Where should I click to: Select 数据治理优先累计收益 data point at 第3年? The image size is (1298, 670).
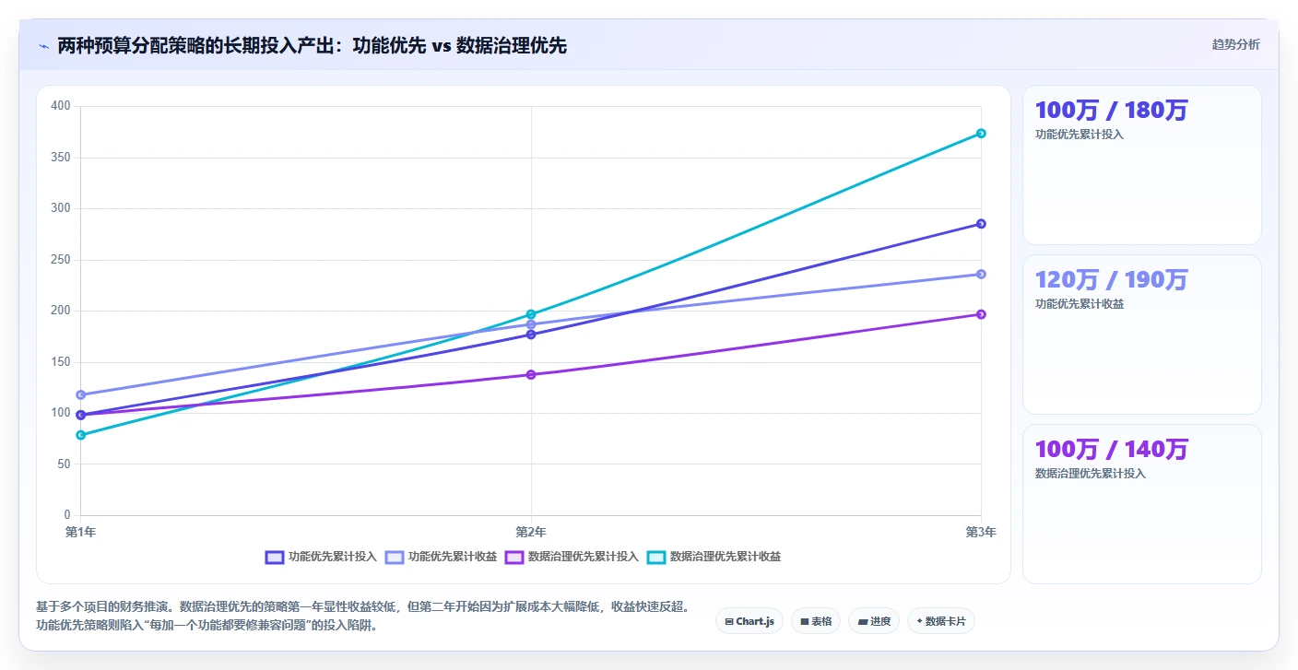tap(981, 134)
